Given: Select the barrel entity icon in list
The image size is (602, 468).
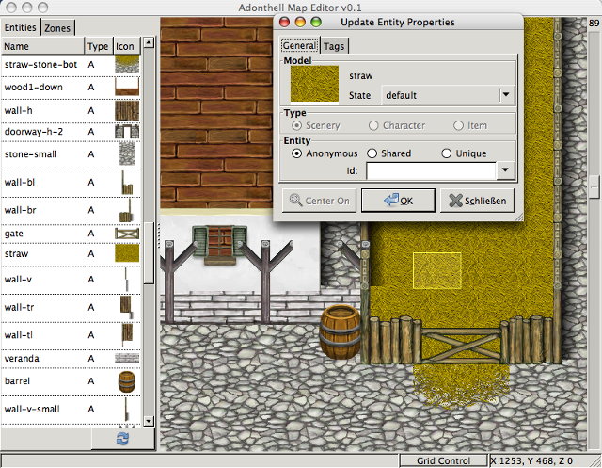Looking at the screenshot, I should pos(126,382).
